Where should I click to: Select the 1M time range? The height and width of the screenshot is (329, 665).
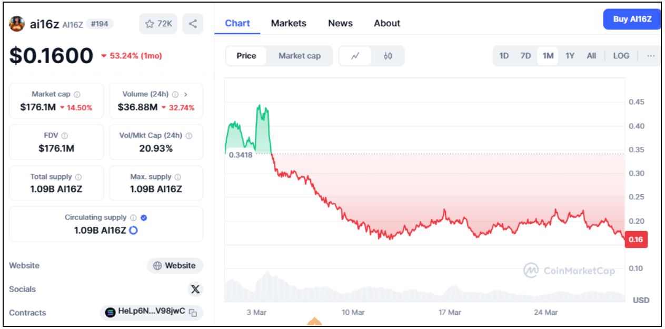[x=548, y=56]
